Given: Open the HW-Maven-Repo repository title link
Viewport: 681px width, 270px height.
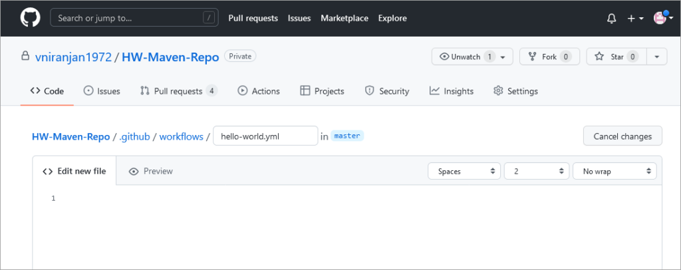Looking at the screenshot, I should (170, 57).
